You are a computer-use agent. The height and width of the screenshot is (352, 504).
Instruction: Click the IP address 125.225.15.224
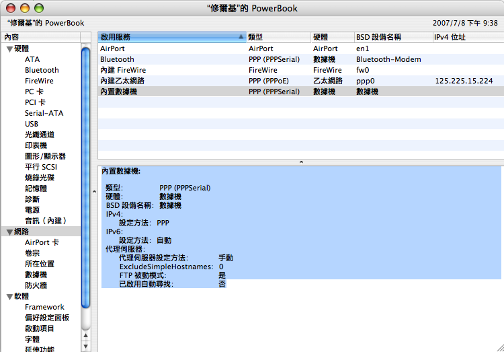tap(464, 81)
